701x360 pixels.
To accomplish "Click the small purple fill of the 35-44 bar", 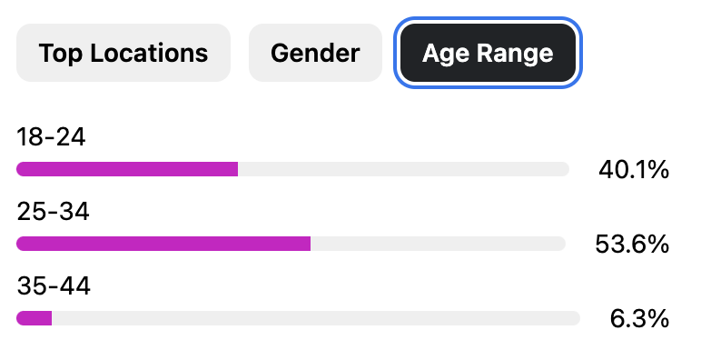I will pyautogui.click(x=34, y=318).
